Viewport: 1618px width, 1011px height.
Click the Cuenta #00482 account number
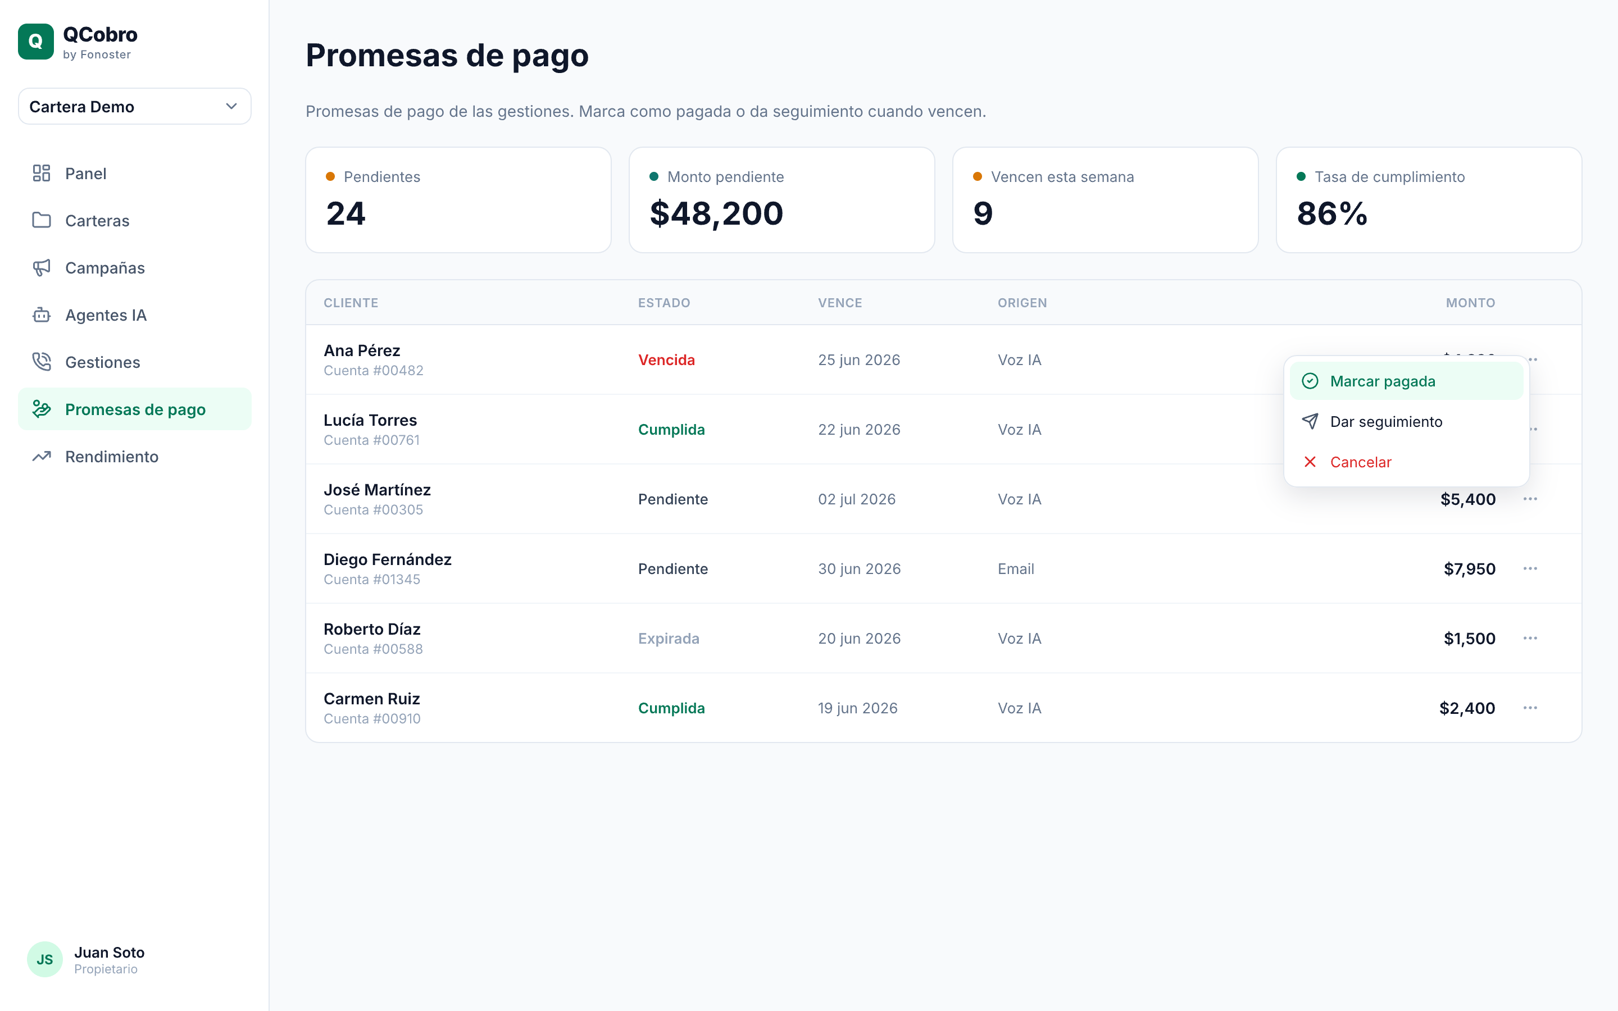[x=374, y=371]
